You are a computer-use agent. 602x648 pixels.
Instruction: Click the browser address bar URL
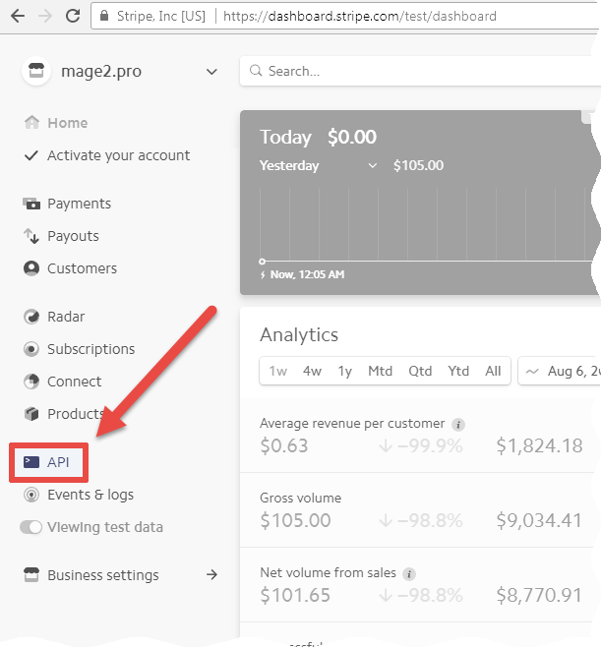coord(360,16)
